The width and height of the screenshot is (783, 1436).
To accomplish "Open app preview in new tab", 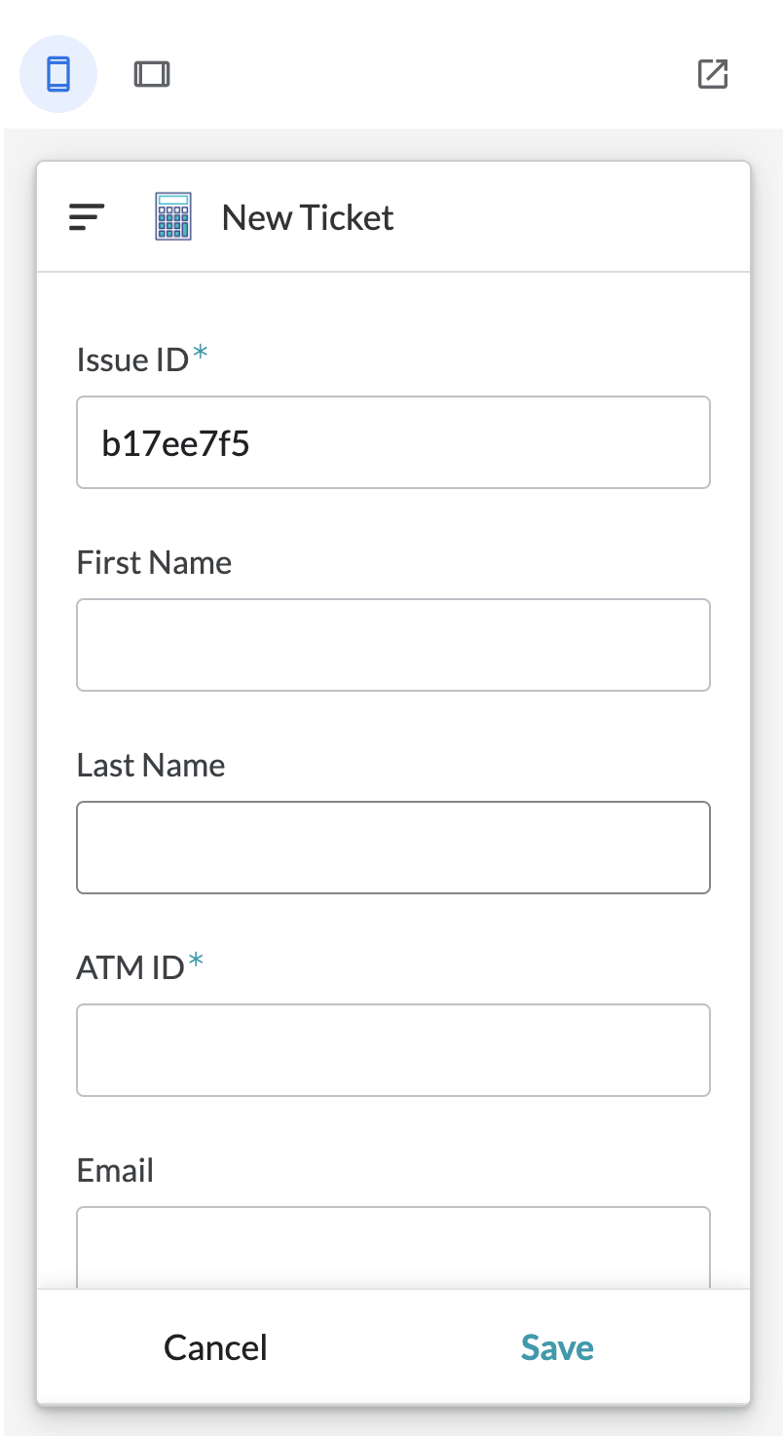I will (713, 74).
